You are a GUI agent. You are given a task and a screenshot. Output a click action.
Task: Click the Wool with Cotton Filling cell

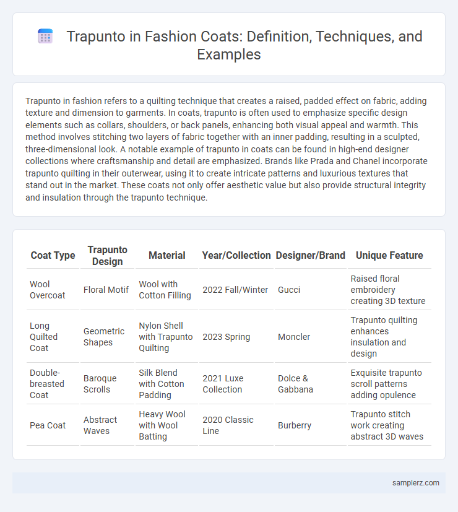click(x=167, y=290)
